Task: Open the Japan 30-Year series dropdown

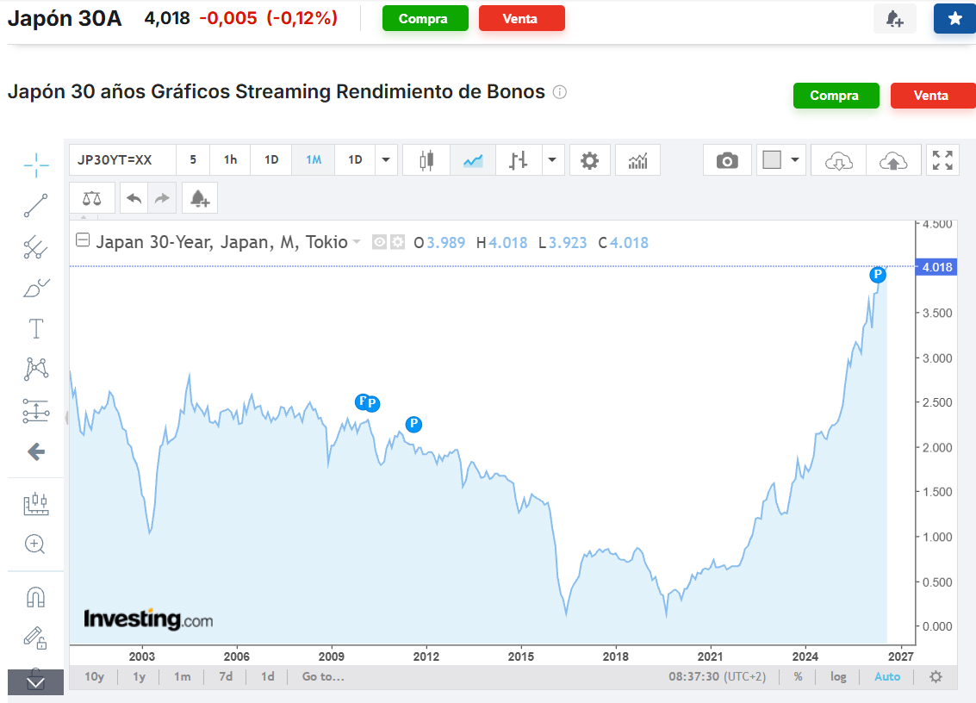Action: [x=357, y=241]
